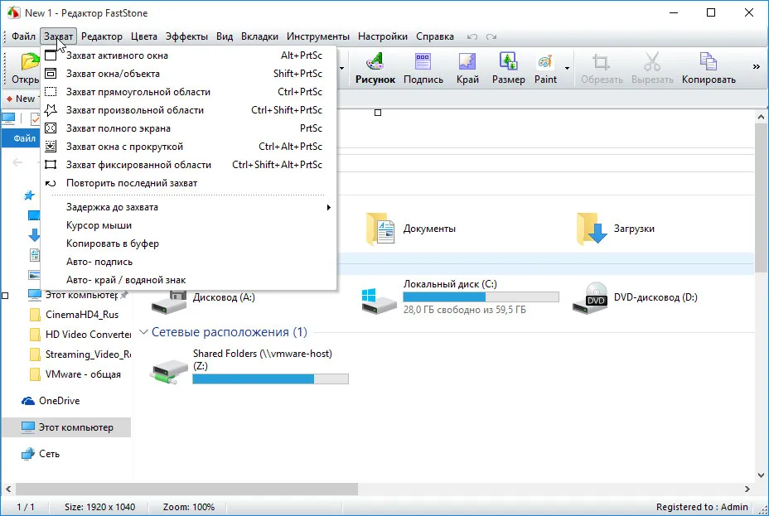Click the Рисунок draw tool
This screenshot has height=516, width=769.
coord(375,68)
